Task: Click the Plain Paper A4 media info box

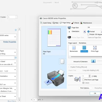Action: point(54,53)
